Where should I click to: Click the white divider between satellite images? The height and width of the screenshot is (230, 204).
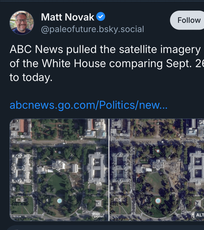(x=109, y=170)
